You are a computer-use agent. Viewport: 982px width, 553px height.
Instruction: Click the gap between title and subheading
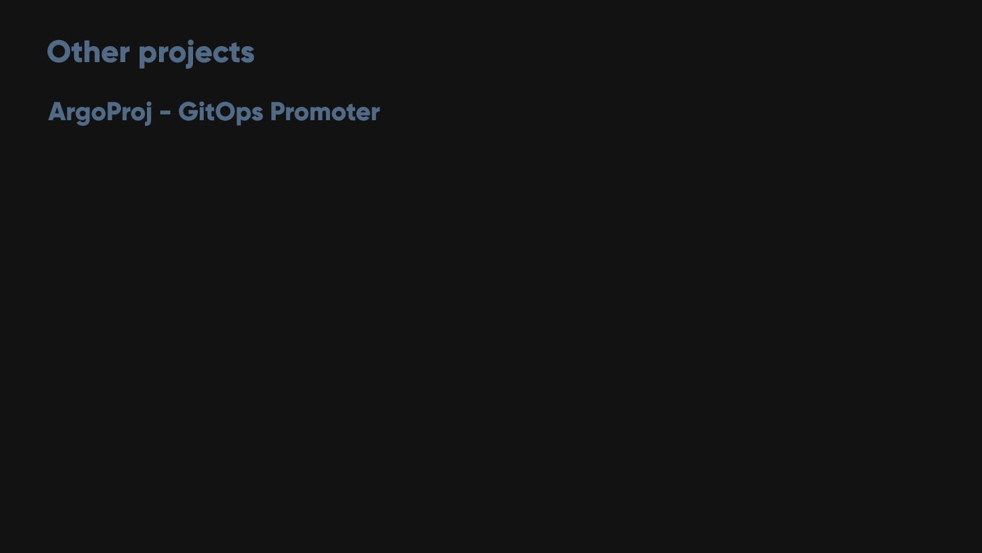[150, 81]
